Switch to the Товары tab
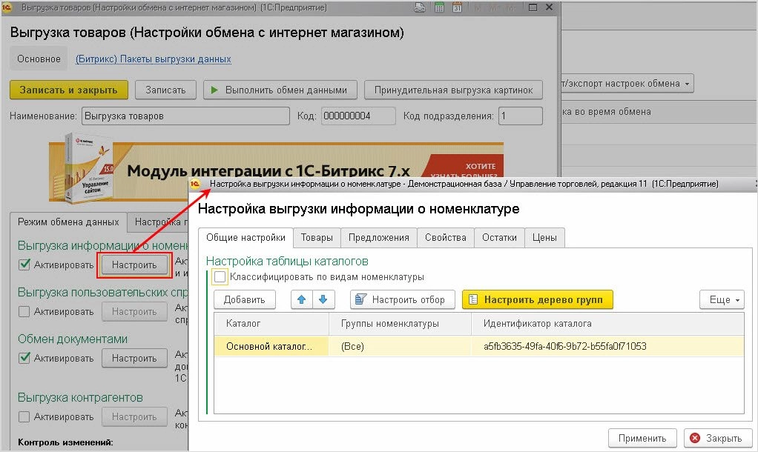758x452 pixels. tap(317, 238)
